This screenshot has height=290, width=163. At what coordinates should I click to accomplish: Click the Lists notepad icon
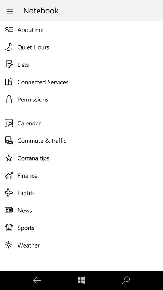(x=9, y=65)
